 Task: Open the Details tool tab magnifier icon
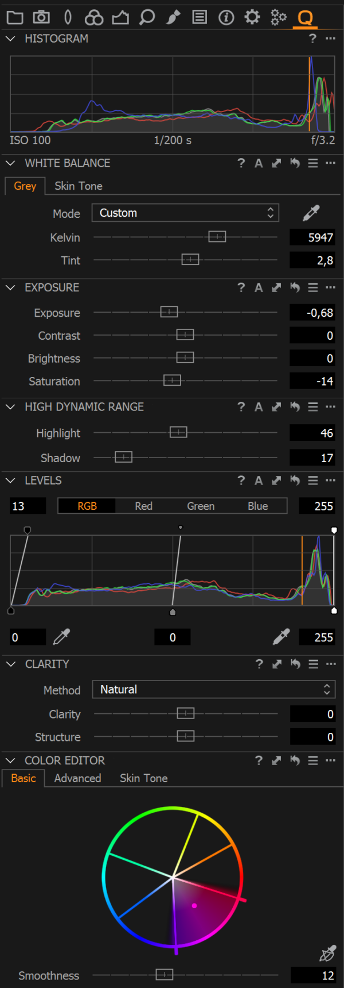tap(147, 17)
